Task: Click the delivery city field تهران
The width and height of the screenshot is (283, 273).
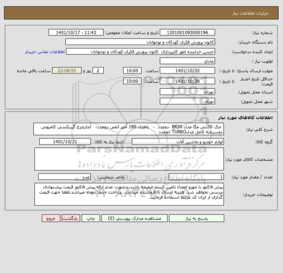Action: 187,101
